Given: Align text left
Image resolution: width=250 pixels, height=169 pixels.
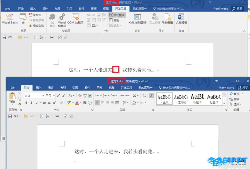Looking at the screenshot, I should click(97, 103).
